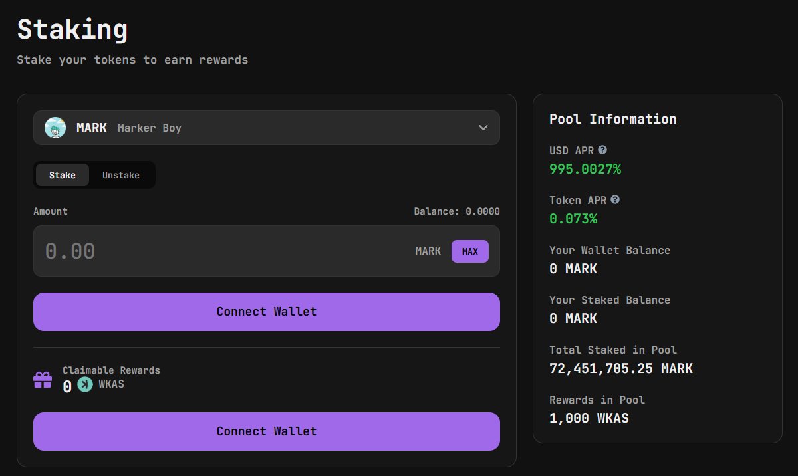The image size is (798, 476).
Task: Click the Token APR help question icon
Action: tap(615, 199)
